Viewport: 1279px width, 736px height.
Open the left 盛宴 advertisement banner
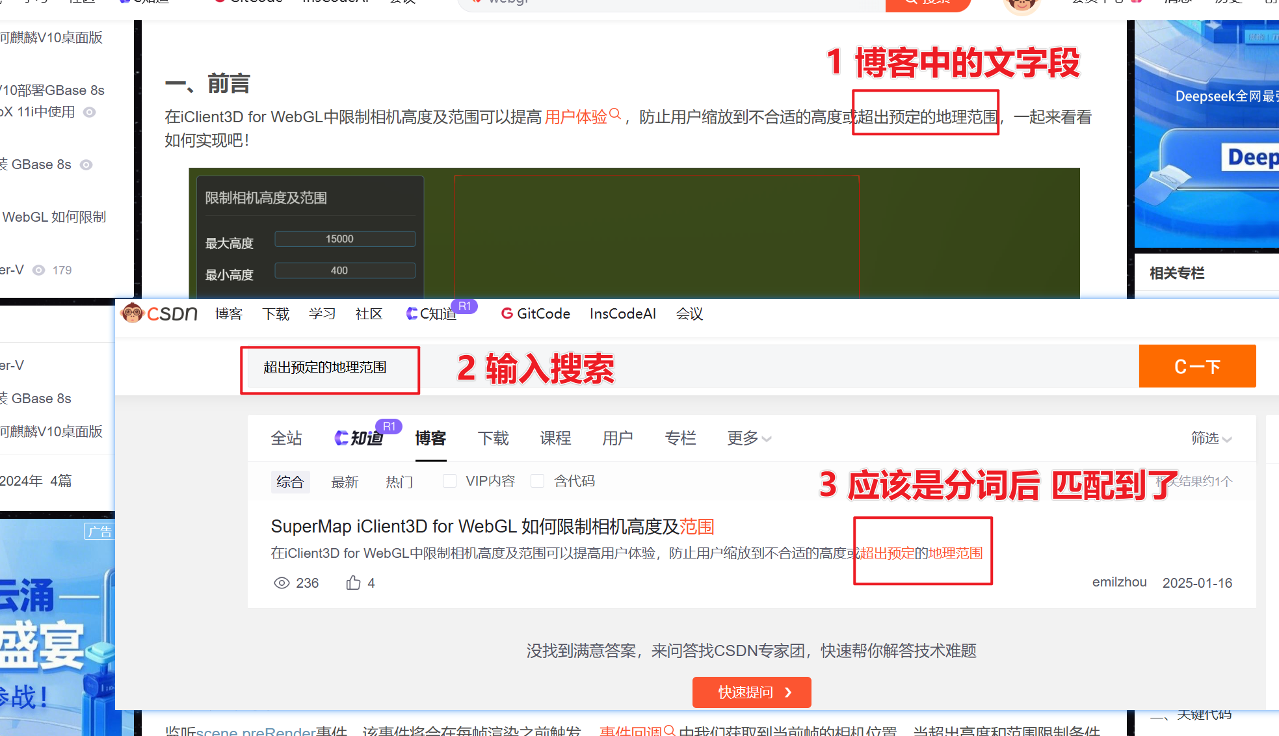point(57,627)
